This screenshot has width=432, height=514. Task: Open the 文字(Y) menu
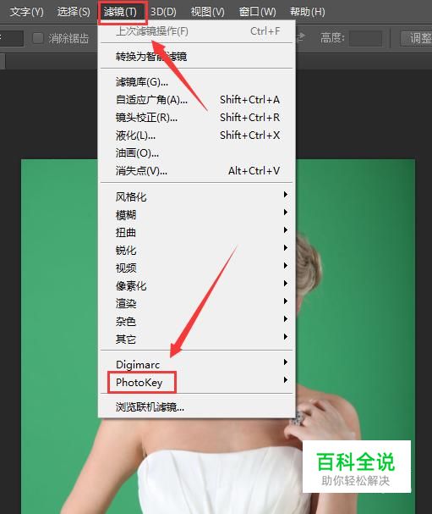pos(26,12)
